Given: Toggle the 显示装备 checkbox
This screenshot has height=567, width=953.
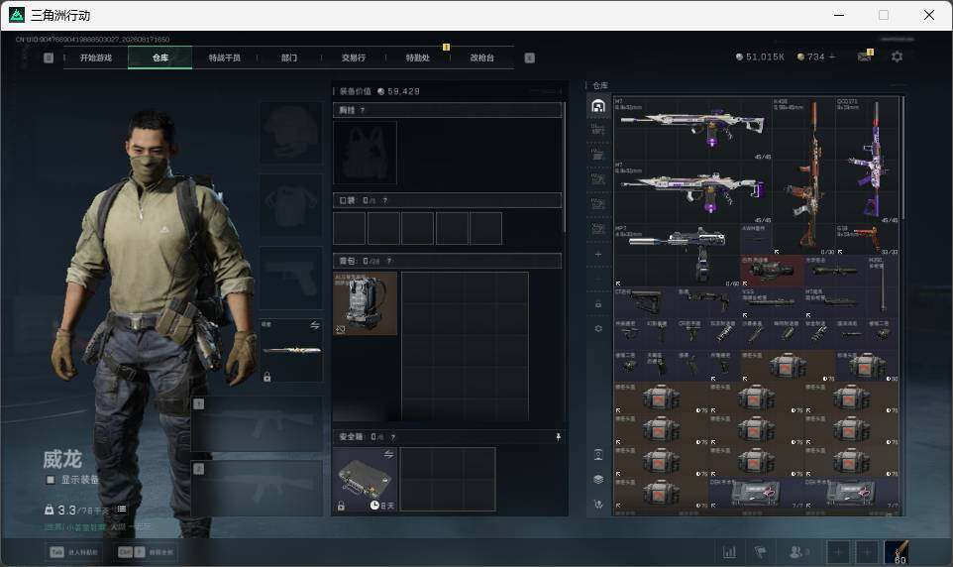Looking at the screenshot, I should (51, 480).
